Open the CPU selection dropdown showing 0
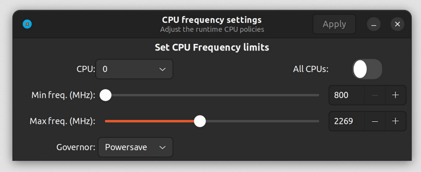421x172 pixels. click(x=134, y=69)
